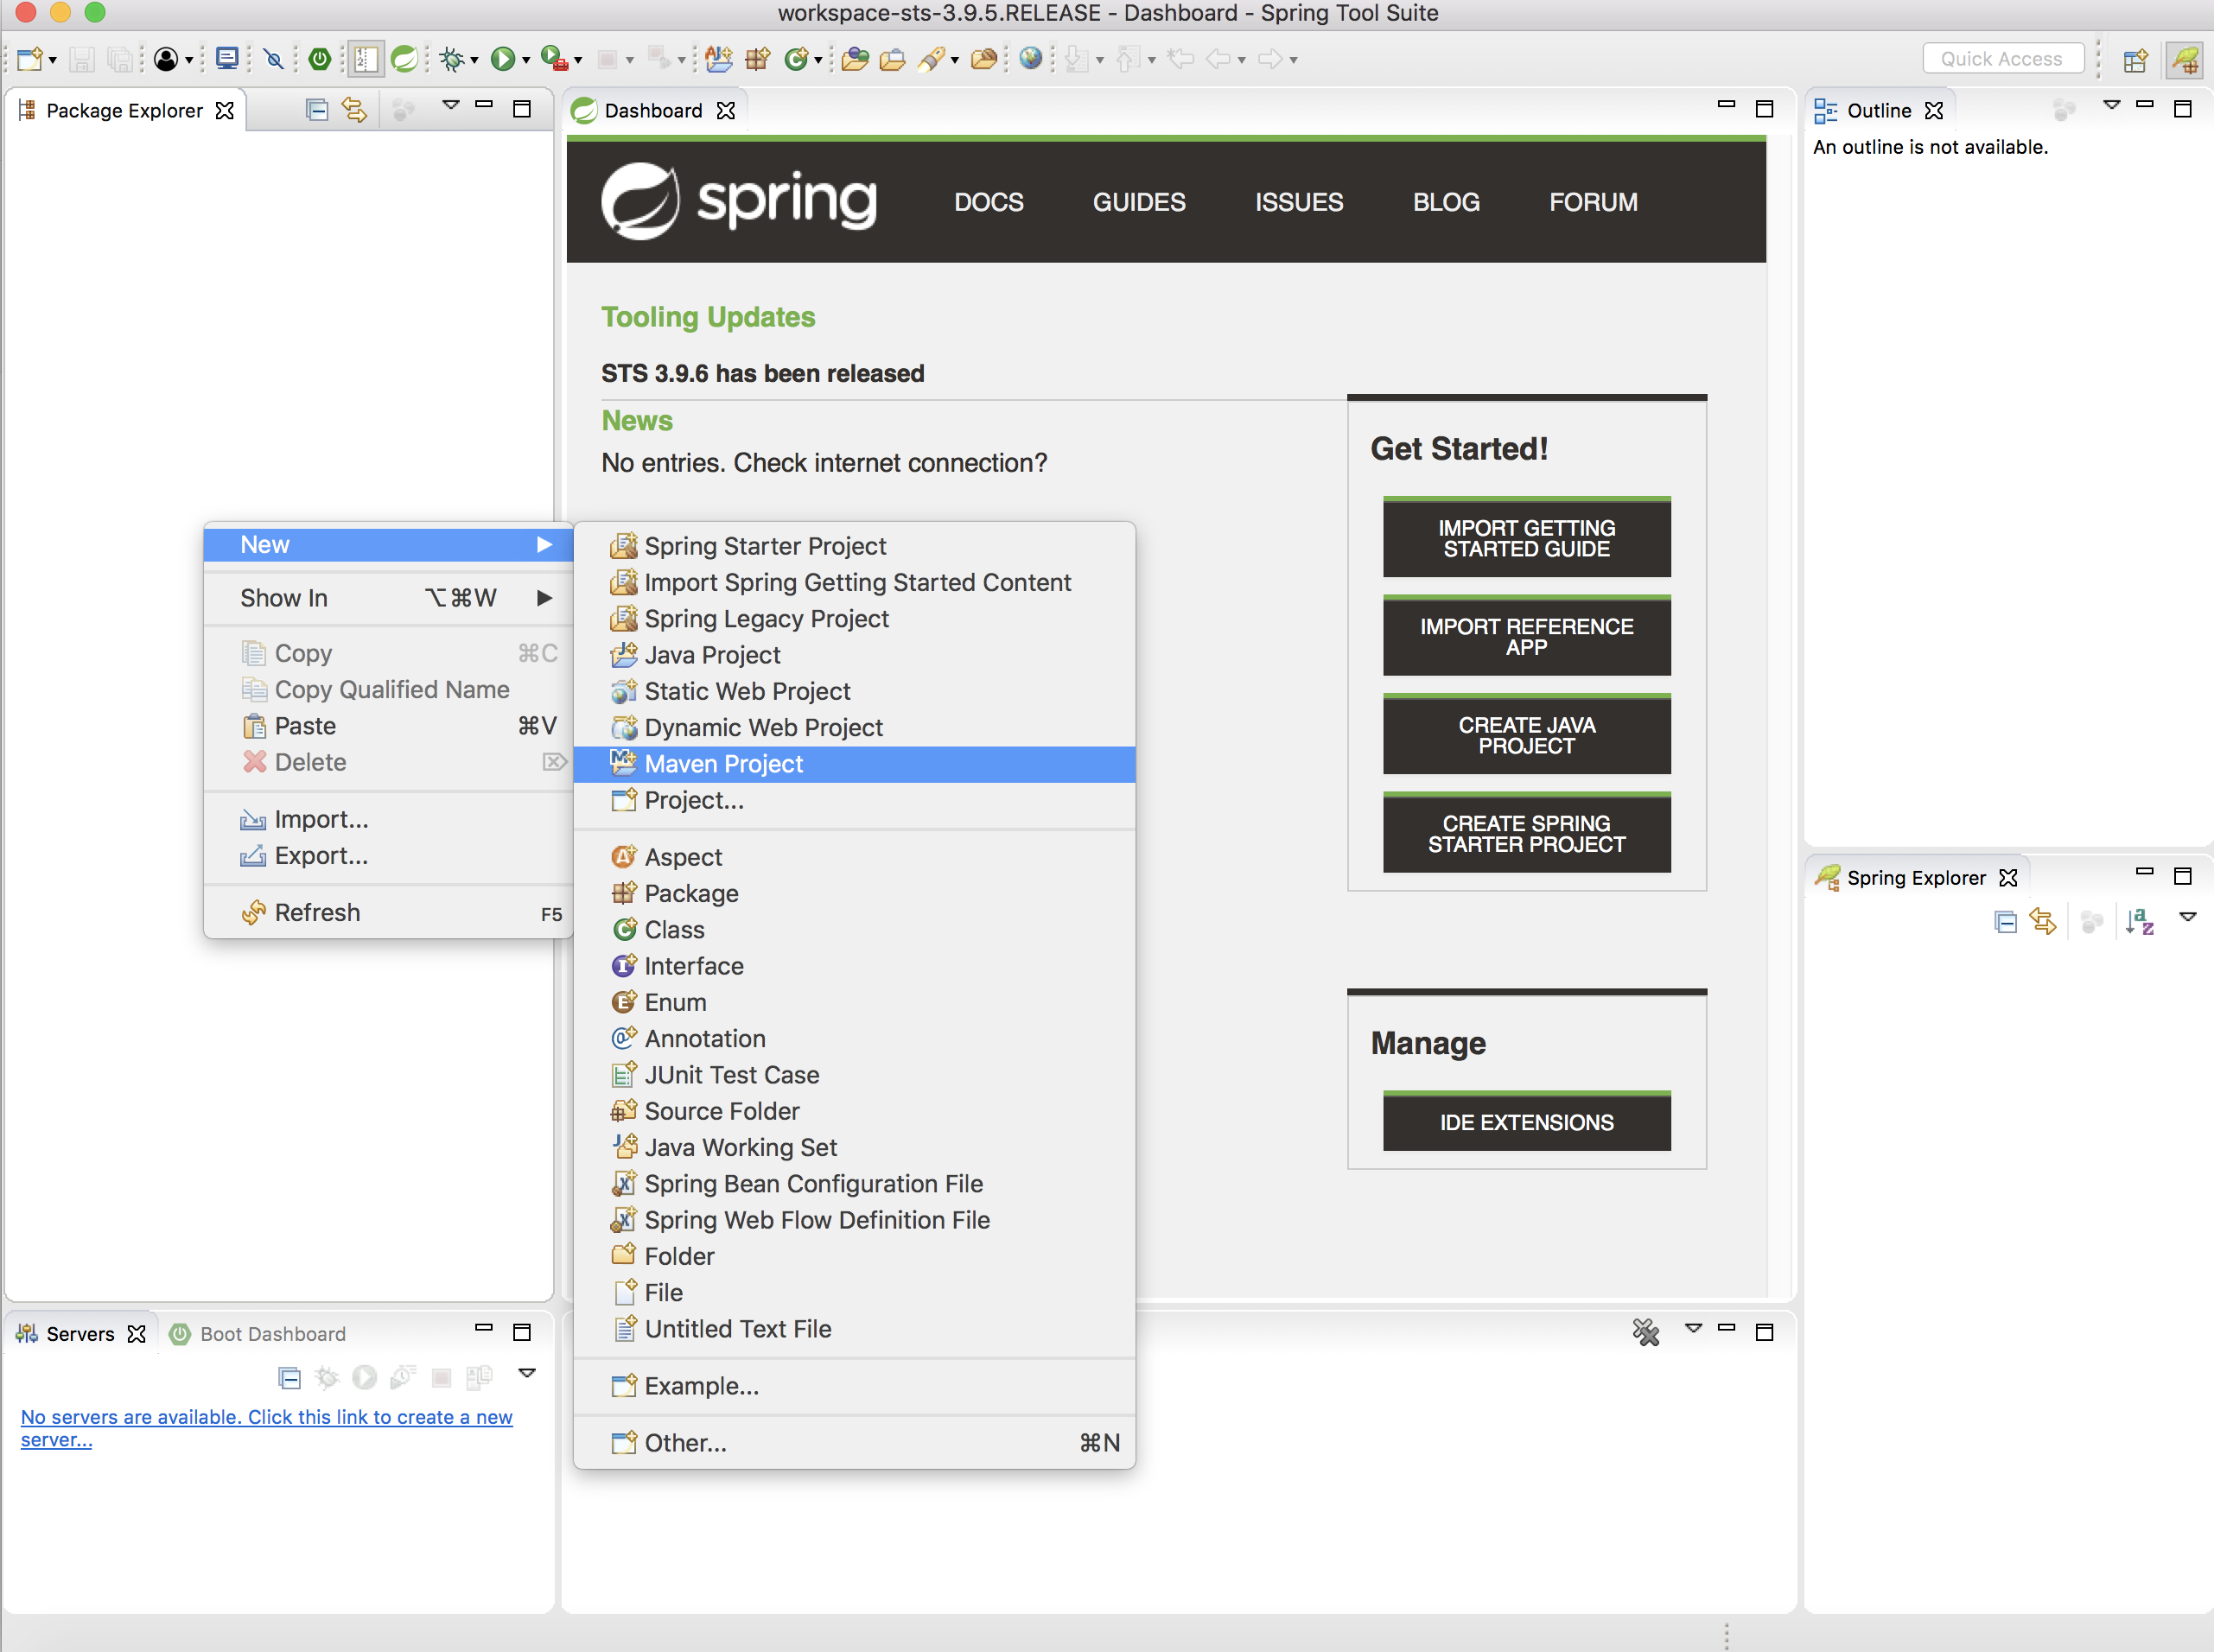Screen dimensions: 2214x1652
Task: Toggle alphabetical sort in Spring Explorer
Action: click(2138, 921)
